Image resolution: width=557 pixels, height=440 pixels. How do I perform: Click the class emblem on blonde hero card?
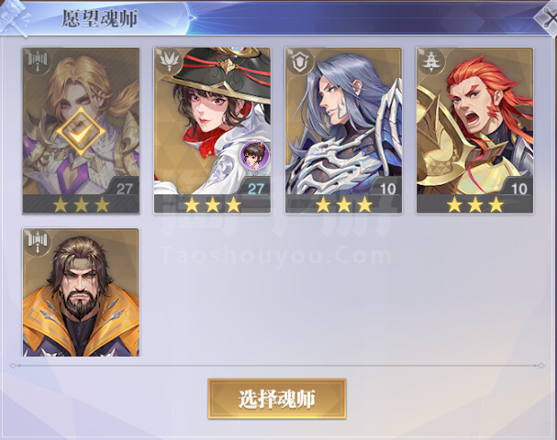coord(38,61)
